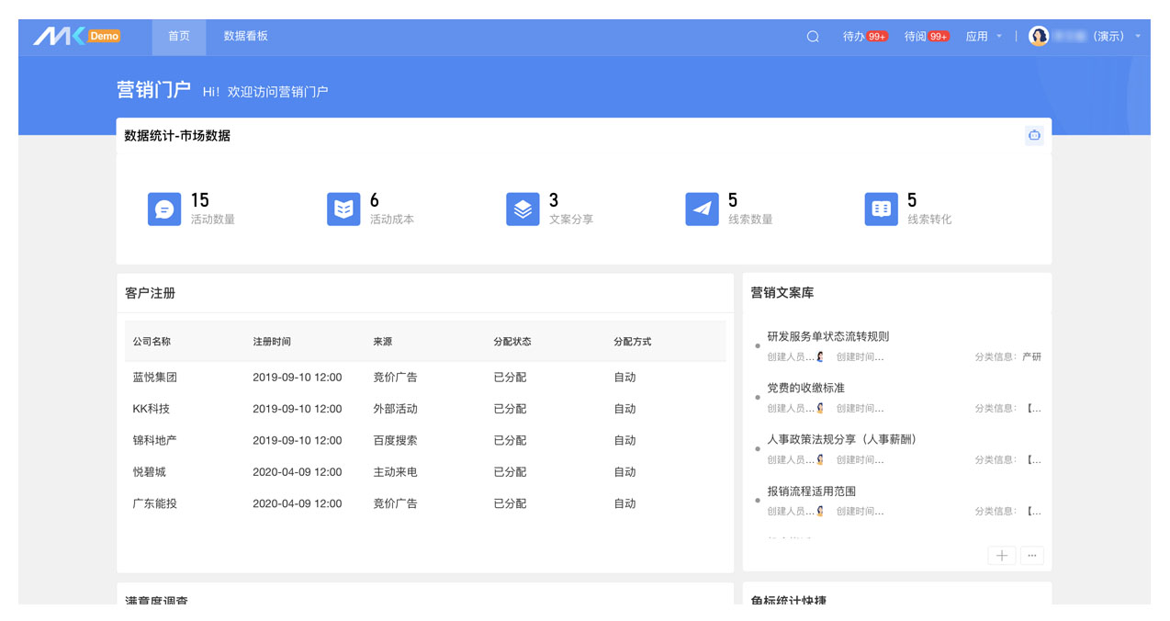Click the user avatar picture
This screenshot has height=621, width=1170.
1039,37
